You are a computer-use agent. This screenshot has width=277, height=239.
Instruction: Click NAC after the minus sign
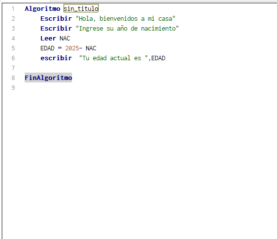coord(91,48)
